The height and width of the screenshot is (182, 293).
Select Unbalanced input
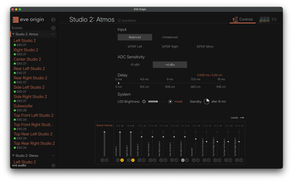tap(170, 37)
